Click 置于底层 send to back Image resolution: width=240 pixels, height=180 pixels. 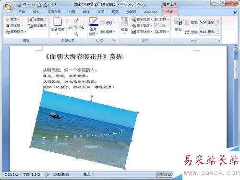142,25
